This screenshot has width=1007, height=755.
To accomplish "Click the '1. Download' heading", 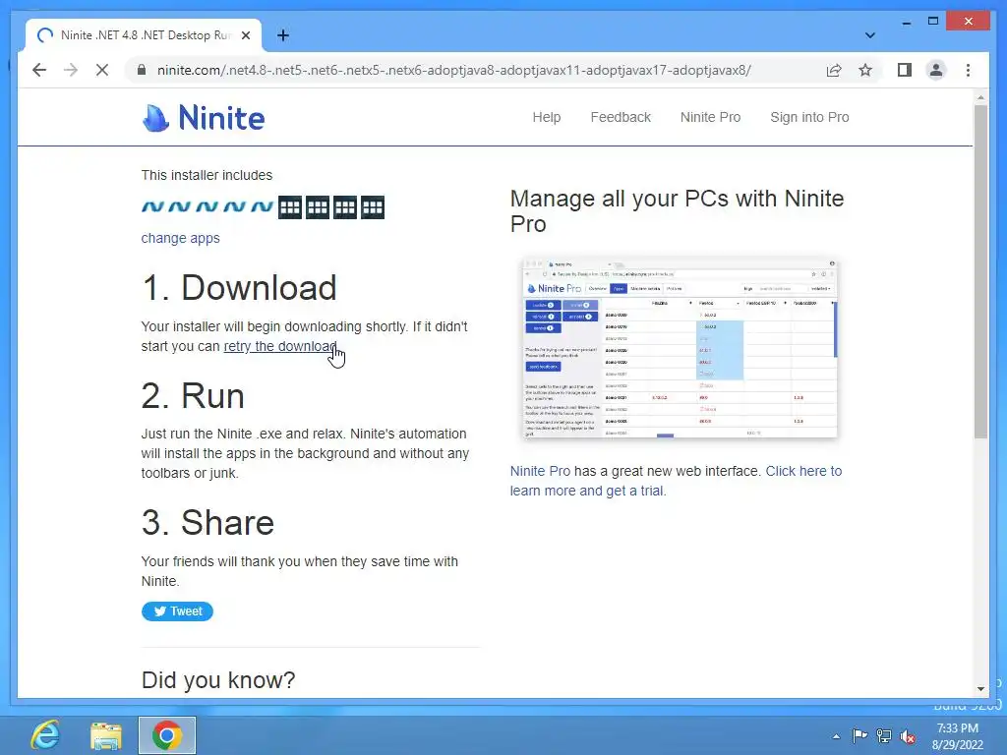I will click(239, 287).
